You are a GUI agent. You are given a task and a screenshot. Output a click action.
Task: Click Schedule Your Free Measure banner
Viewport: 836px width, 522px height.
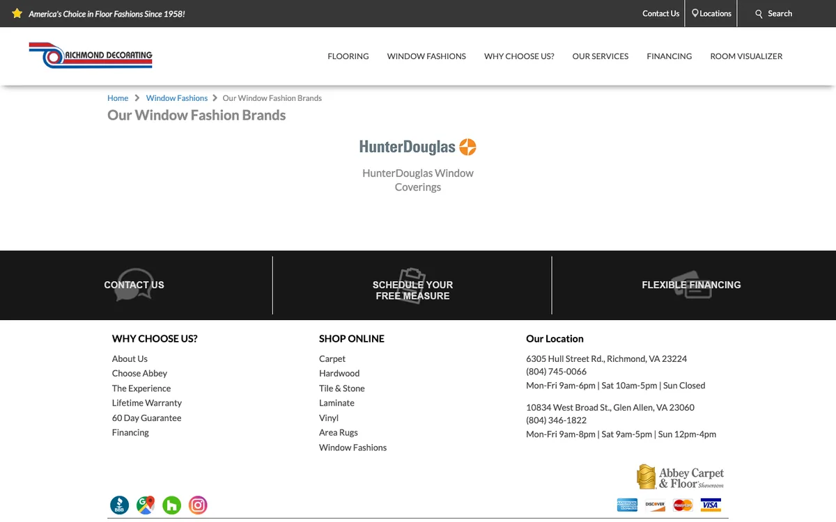pyautogui.click(x=412, y=290)
